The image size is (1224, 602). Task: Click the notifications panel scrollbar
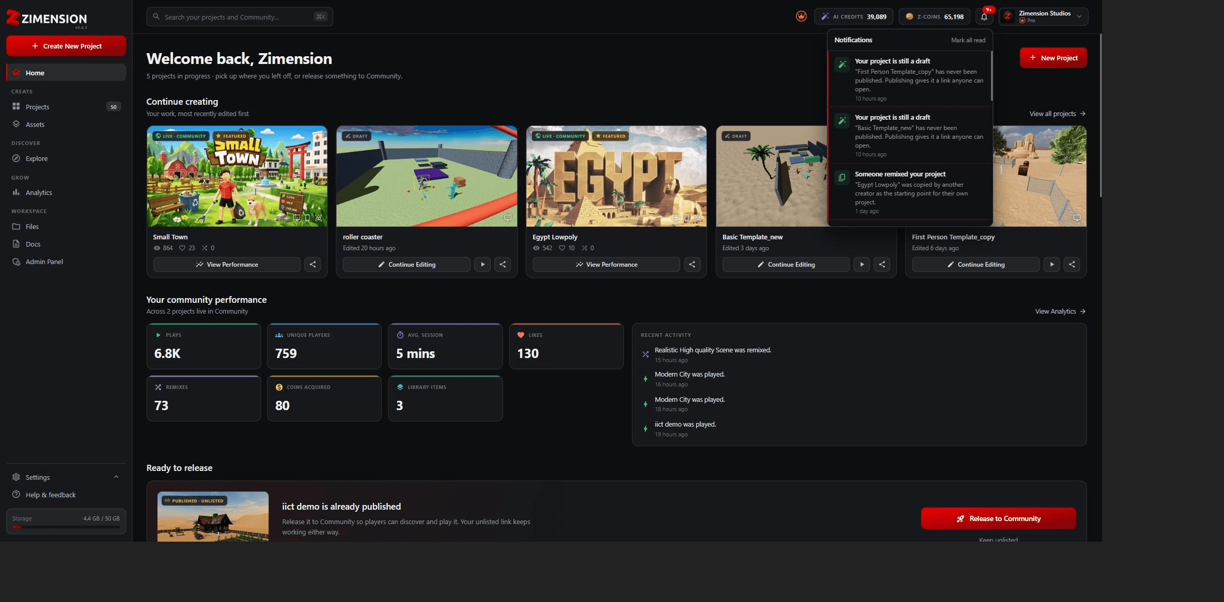click(x=991, y=76)
